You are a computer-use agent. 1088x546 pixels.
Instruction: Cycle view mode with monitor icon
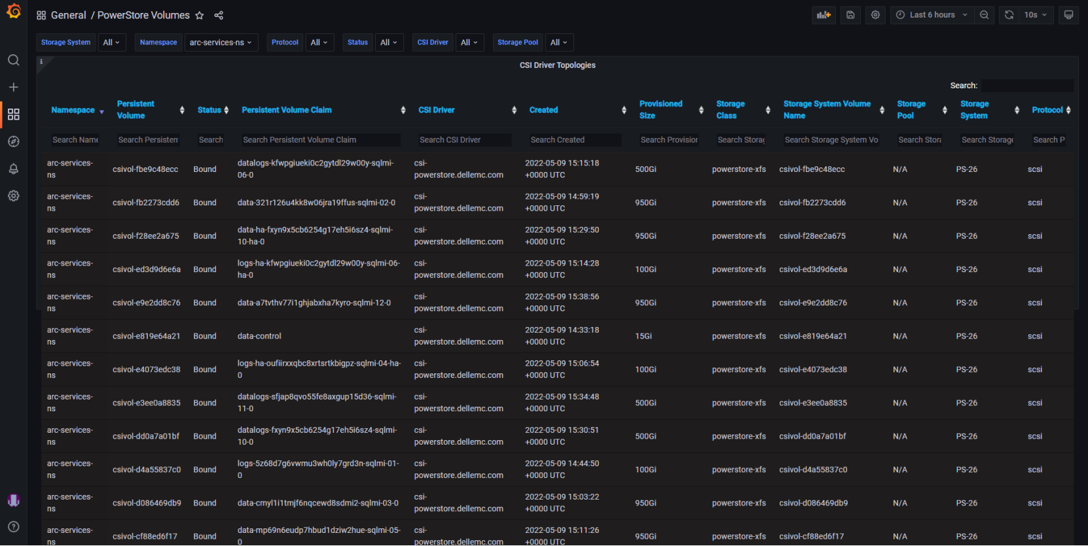point(1068,15)
